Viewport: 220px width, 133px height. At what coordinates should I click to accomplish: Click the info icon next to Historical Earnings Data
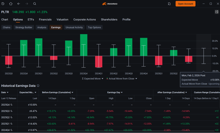[38, 86]
